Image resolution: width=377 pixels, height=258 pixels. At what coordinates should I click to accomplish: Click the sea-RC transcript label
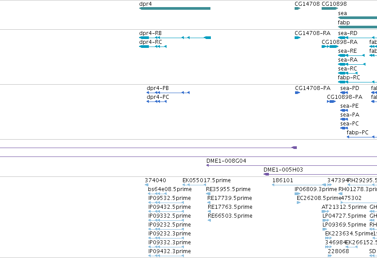pos(347,69)
